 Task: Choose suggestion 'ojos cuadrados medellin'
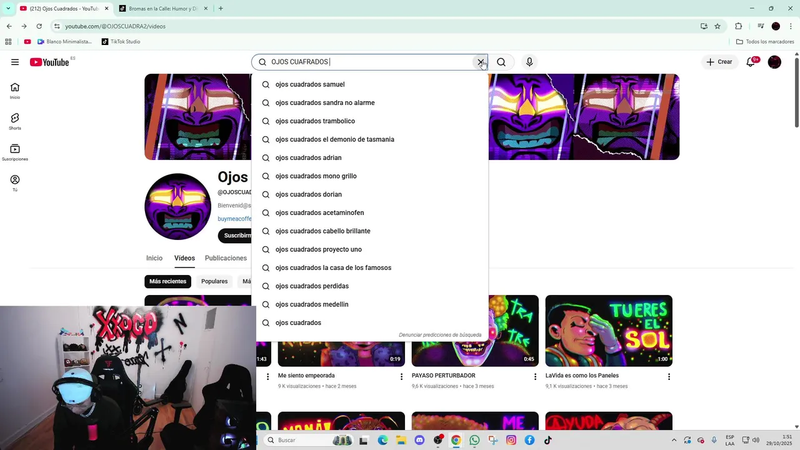tap(370, 304)
